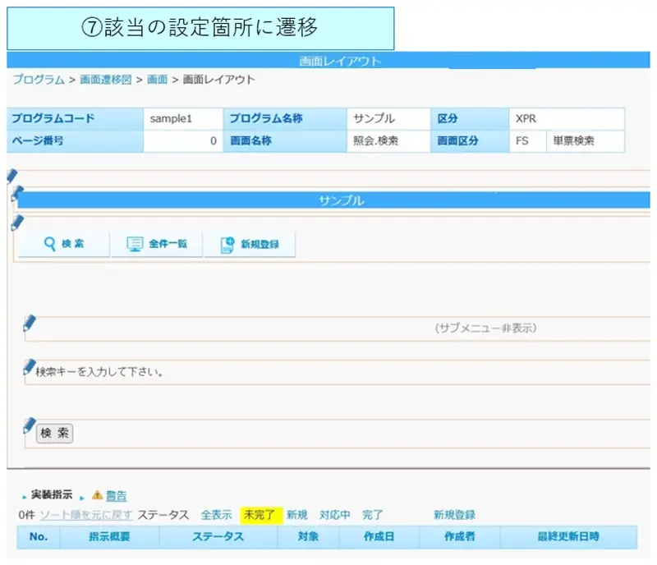Select 対応中 status filter

[x=335, y=515]
